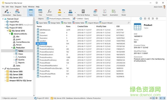Expand SQL Server 2005 connection
Viewport: 167px width, 100px height.
pos(5,72)
